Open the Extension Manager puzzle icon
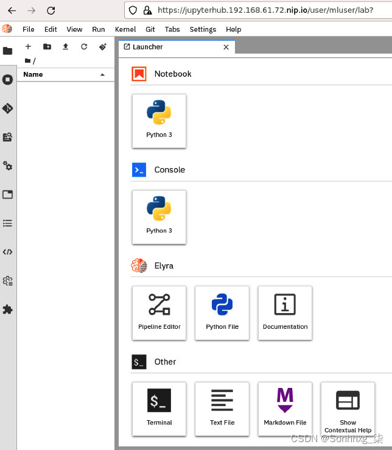This screenshot has height=450, width=392. (x=8, y=309)
